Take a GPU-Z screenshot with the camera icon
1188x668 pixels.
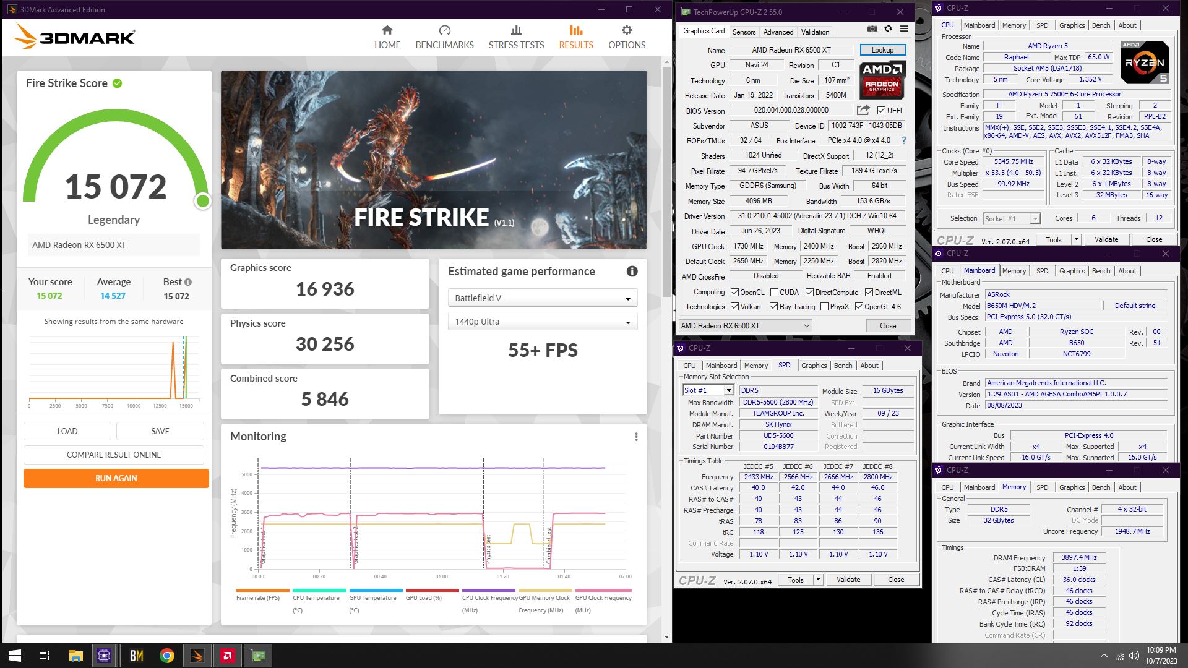pos(872,28)
